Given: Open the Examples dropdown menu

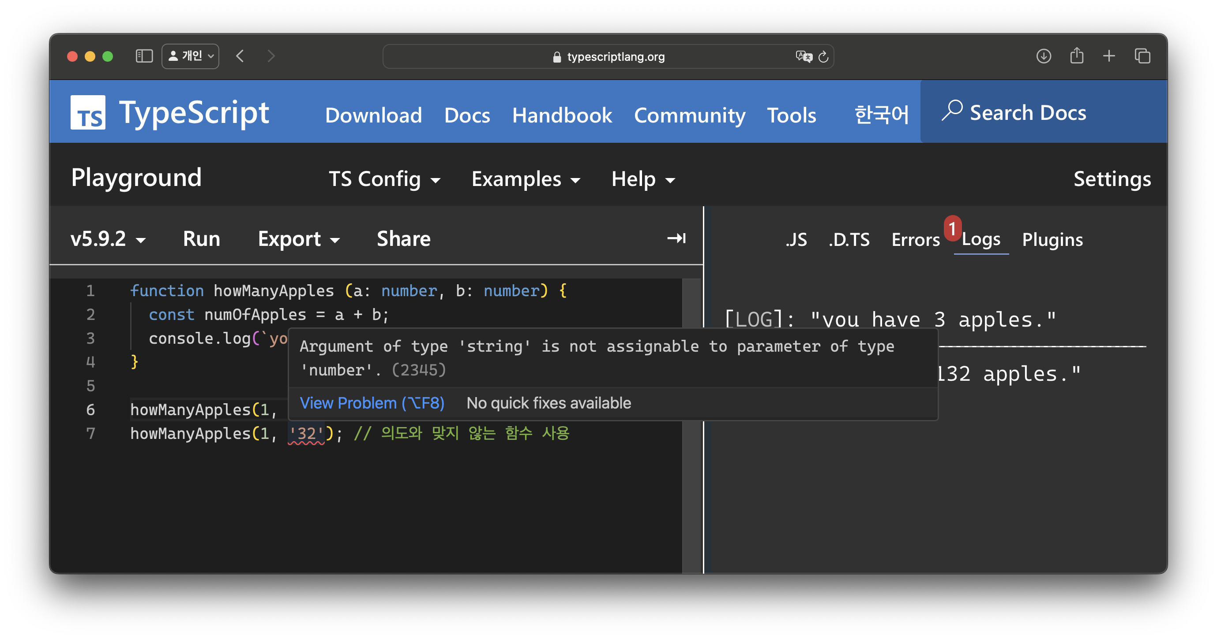Looking at the screenshot, I should pos(526,179).
